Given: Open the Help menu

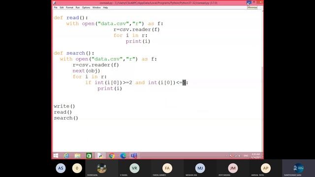Looking at the screenshot, I should pyautogui.click(x=105, y=7).
